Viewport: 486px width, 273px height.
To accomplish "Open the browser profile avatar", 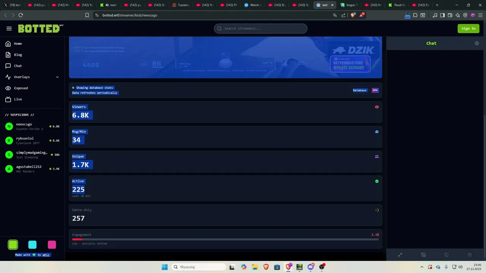I will click(x=473, y=15).
